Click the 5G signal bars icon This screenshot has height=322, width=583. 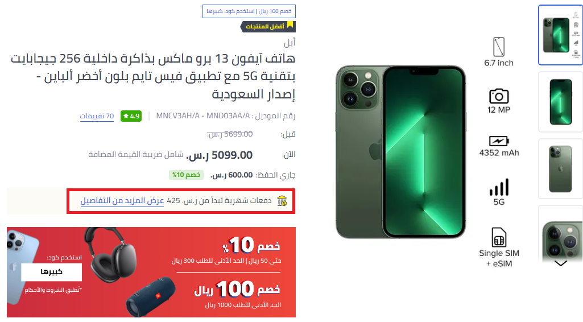(x=499, y=187)
